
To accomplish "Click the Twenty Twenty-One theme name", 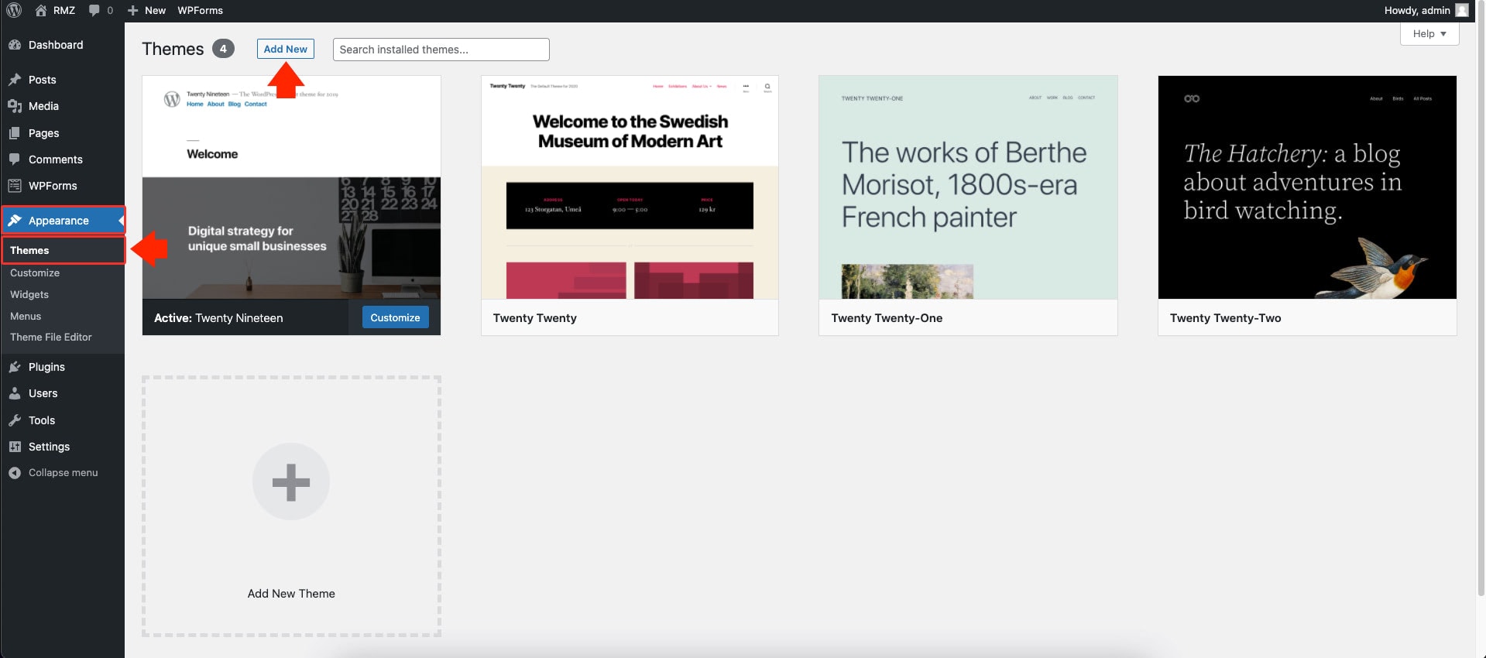I will tap(887, 318).
